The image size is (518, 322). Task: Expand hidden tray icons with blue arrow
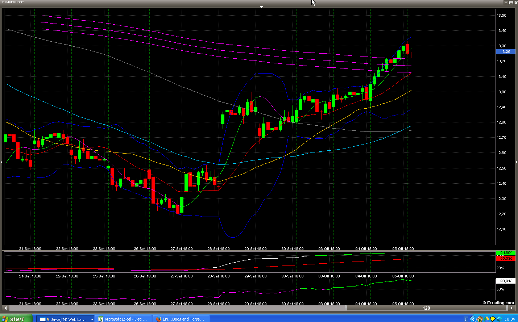click(473, 319)
